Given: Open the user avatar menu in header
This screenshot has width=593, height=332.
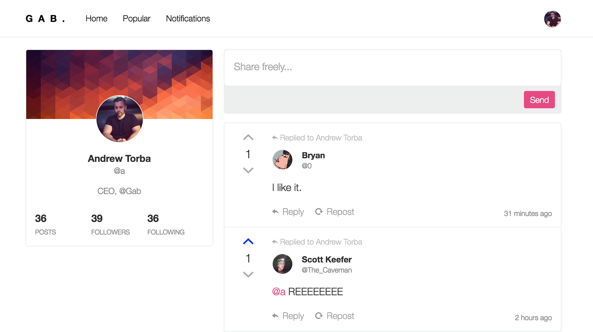Looking at the screenshot, I should point(552,19).
